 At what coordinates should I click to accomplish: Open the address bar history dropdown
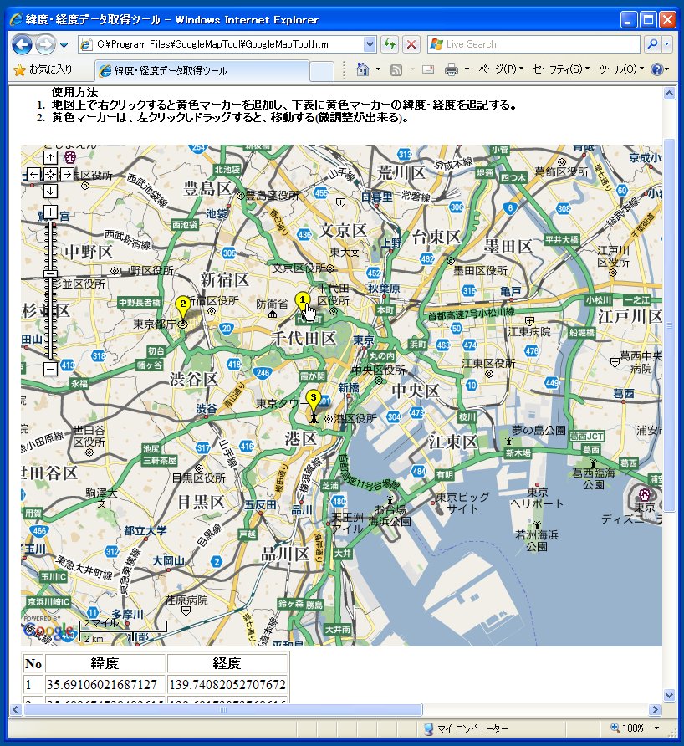point(370,43)
